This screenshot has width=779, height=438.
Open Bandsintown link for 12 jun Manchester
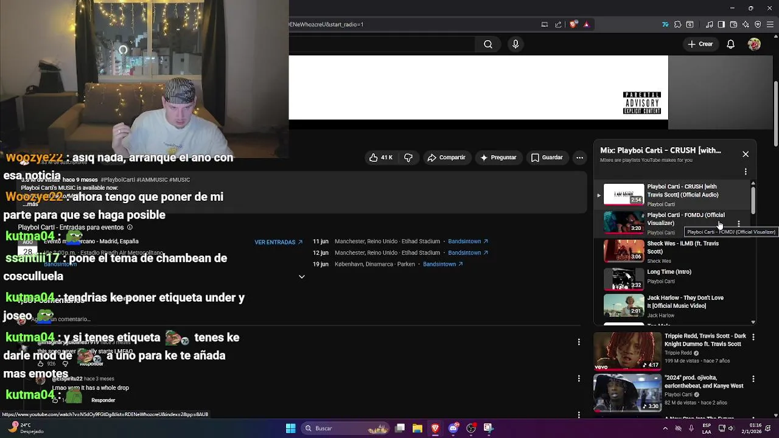coord(468,252)
